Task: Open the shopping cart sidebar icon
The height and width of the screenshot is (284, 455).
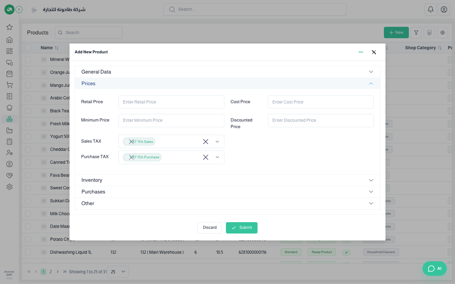Action: point(9,85)
